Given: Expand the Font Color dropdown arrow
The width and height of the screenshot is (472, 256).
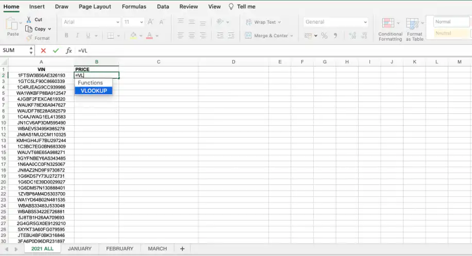Looking at the screenshot, I should click(x=157, y=36).
